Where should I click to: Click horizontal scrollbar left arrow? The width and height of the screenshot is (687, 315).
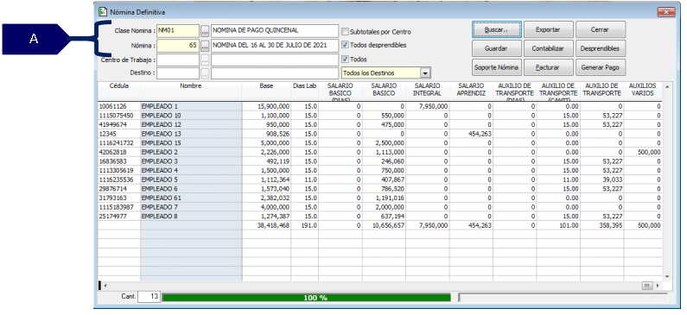coord(105,286)
